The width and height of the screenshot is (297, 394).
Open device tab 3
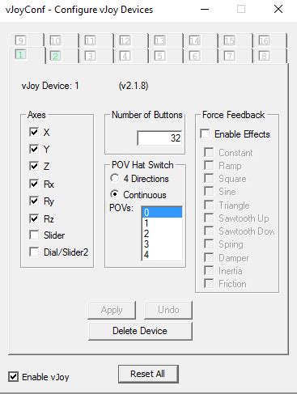(x=96, y=56)
